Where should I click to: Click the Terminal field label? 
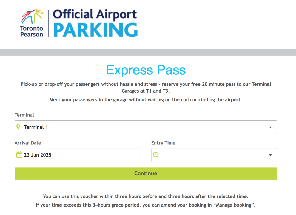click(24, 115)
